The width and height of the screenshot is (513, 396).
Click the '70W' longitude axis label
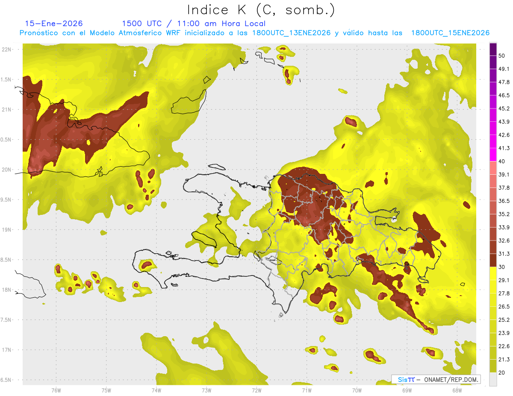coord(357,390)
